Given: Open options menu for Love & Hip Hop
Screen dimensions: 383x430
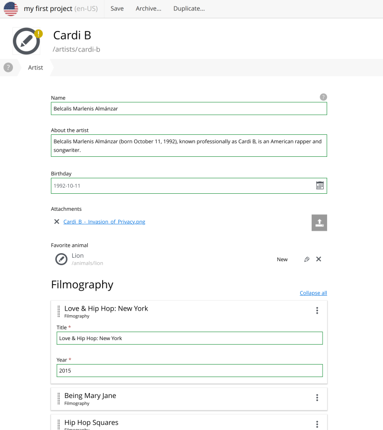Looking at the screenshot, I should point(317,311).
